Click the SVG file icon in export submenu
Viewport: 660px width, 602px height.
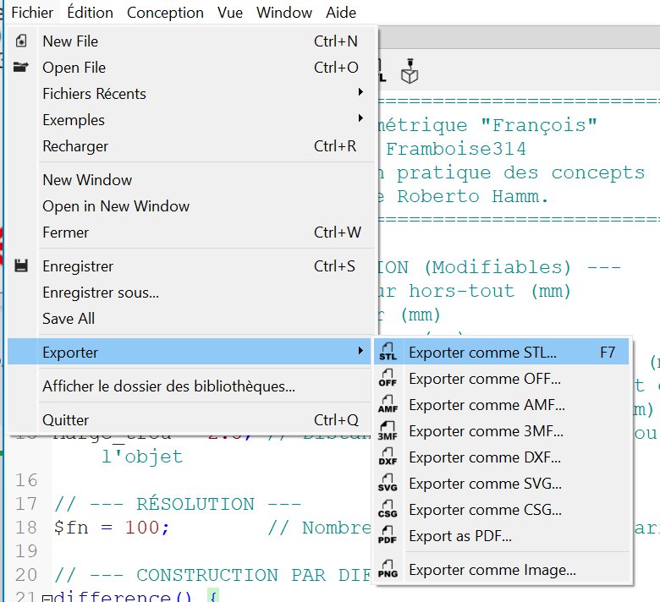[x=388, y=484]
